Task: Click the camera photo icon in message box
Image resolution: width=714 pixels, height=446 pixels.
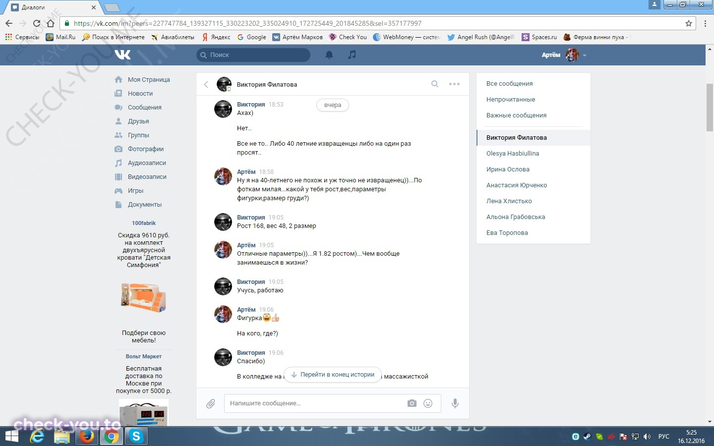Action: (x=412, y=403)
